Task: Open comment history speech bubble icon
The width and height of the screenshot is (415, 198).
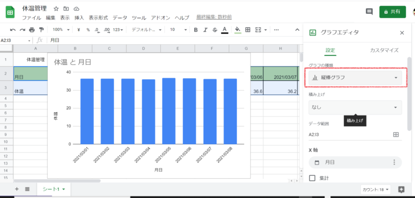Action: pos(369,12)
